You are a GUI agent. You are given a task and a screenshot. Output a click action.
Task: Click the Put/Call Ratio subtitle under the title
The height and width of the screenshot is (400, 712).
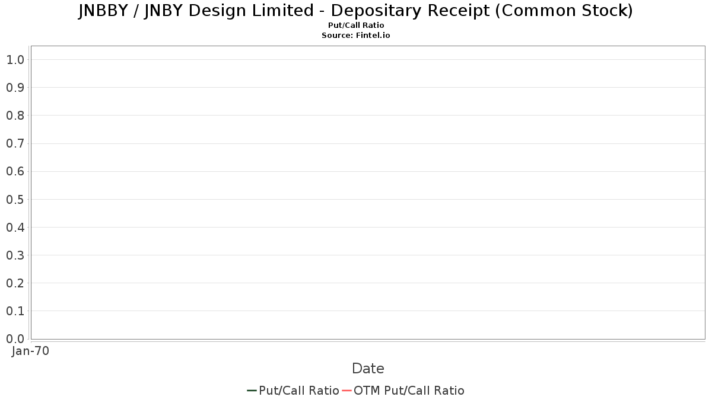click(356, 25)
